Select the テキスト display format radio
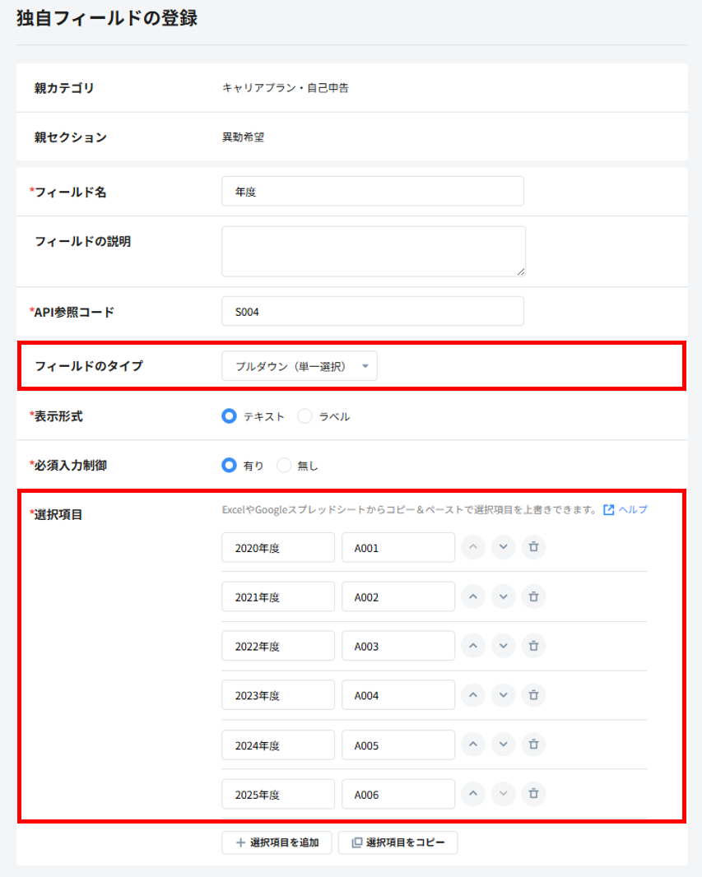The image size is (702, 877). 229,416
